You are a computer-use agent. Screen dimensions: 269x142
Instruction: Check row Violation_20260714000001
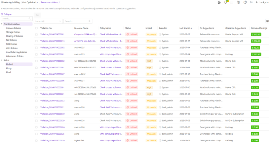coord(36,34)
